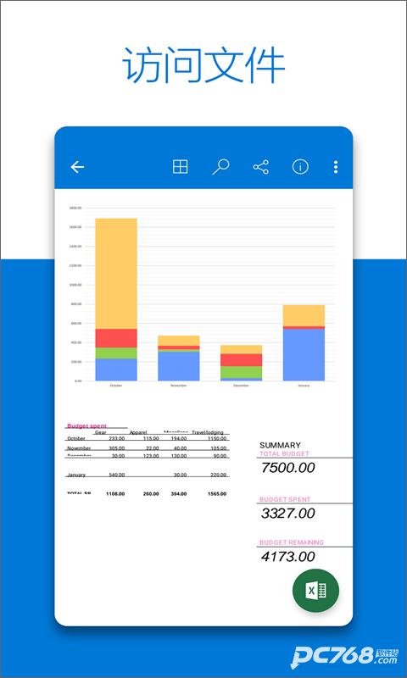Click the November bar in chart

(179, 358)
